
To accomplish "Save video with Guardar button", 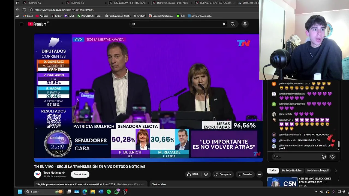I will coord(245,174).
